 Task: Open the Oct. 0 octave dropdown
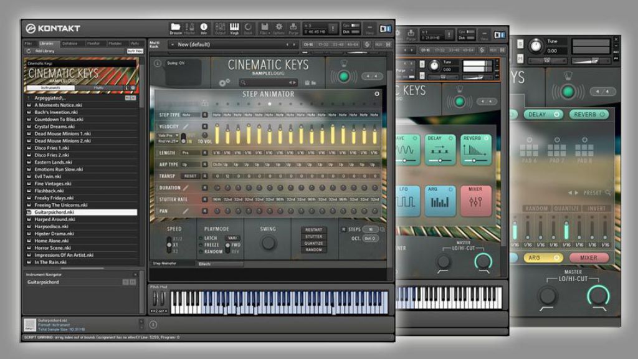click(x=370, y=238)
